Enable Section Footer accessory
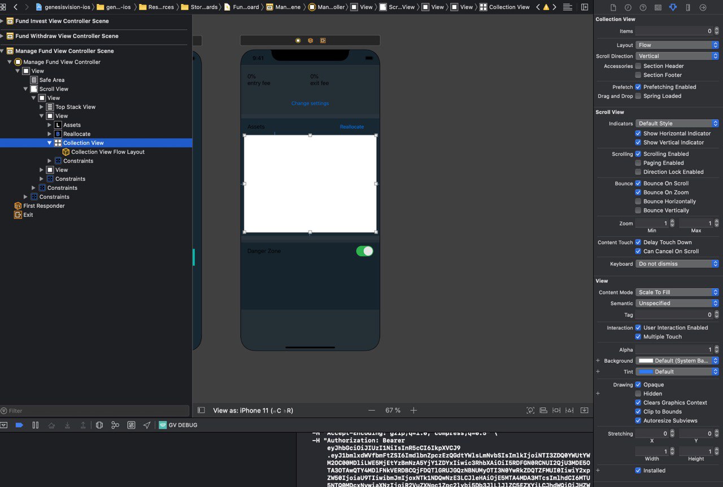The image size is (723, 487). click(x=638, y=75)
